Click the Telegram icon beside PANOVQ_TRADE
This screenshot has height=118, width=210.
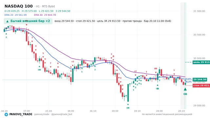[6, 114]
